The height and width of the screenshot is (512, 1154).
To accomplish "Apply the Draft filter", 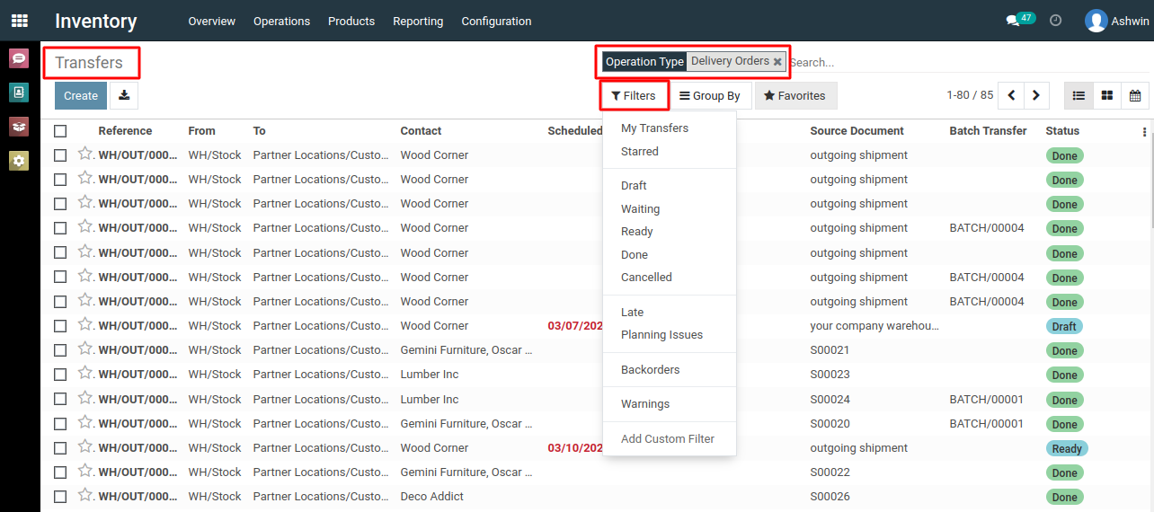I will [x=634, y=186].
